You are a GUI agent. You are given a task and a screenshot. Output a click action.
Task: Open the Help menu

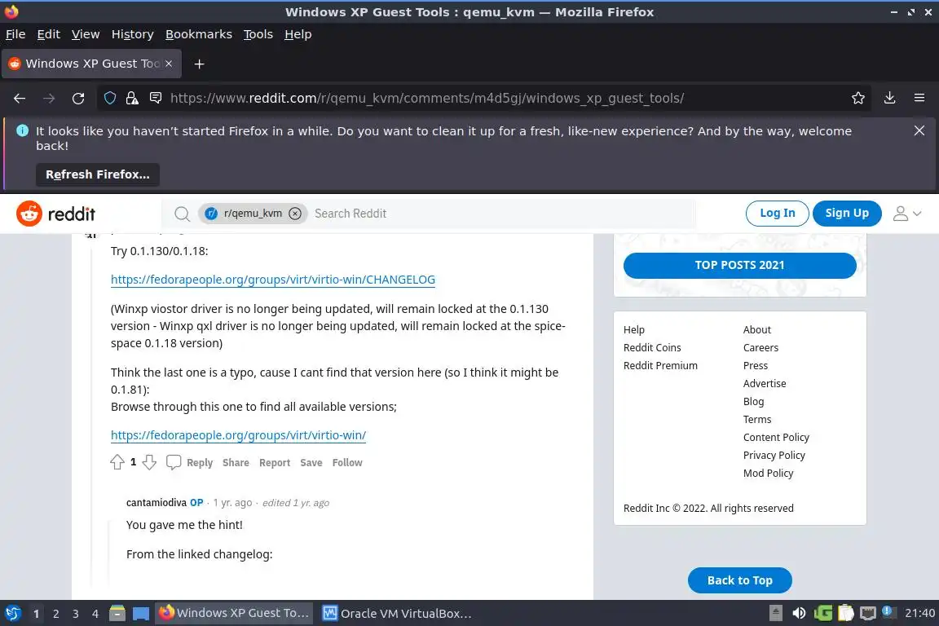(298, 34)
